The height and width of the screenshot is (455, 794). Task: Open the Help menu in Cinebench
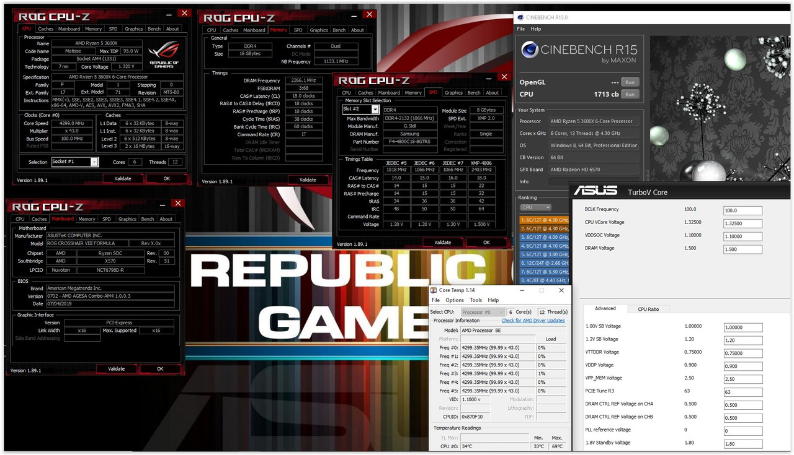pos(536,29)
